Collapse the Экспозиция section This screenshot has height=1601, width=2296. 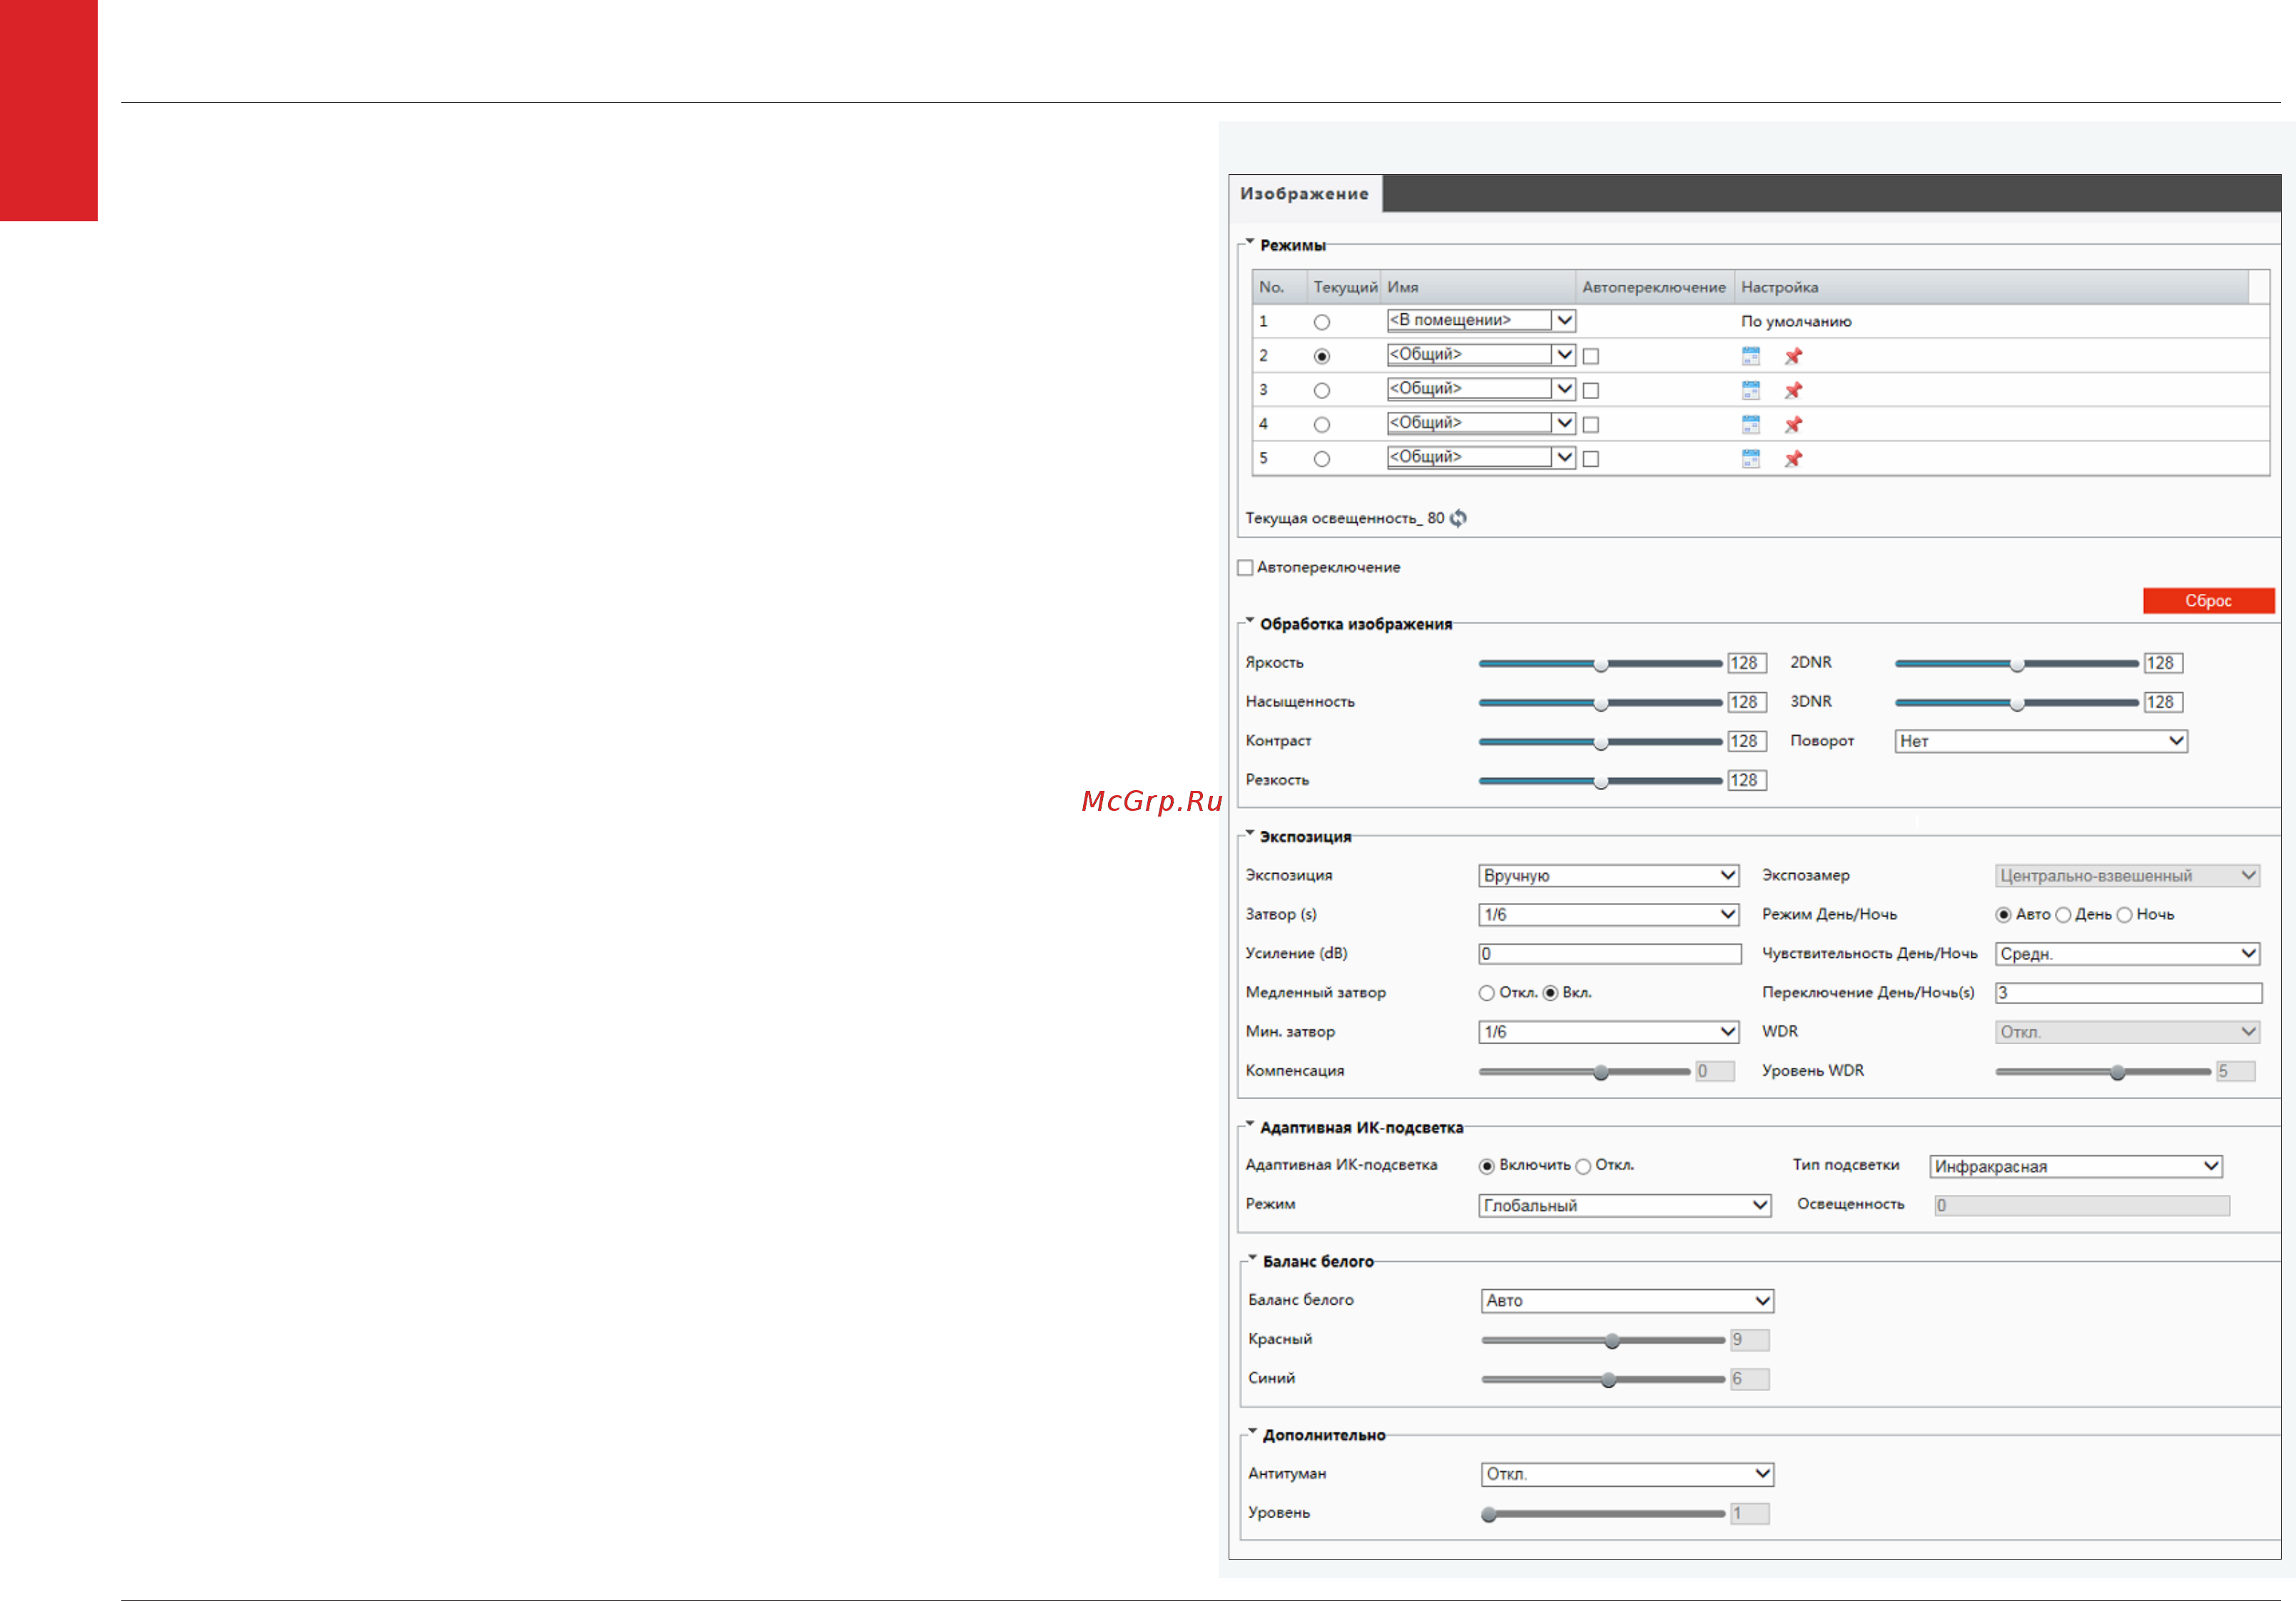pyautogui.click(x=1249, y=834)
